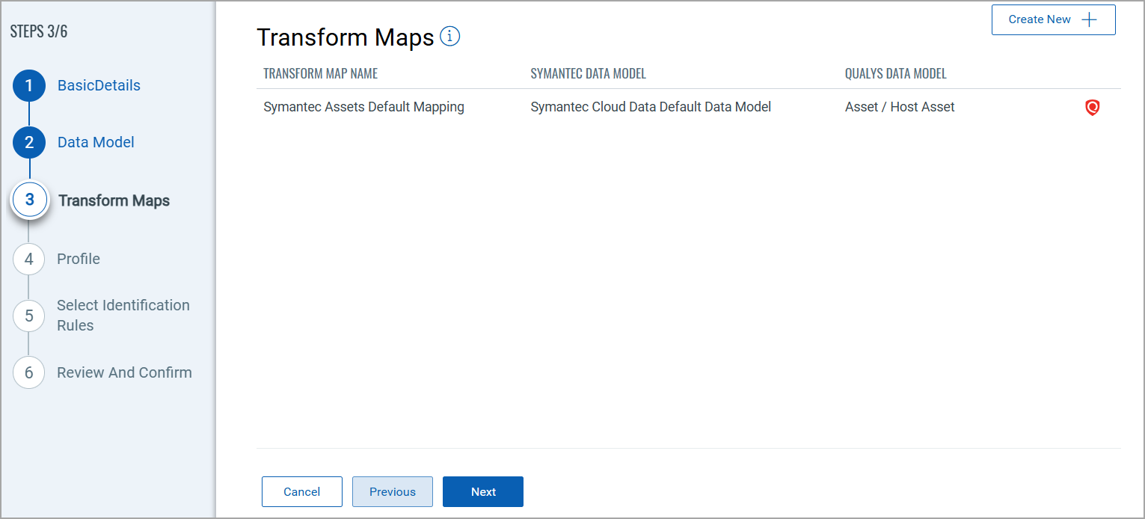Viewport: 1145px width, 519px height.
Task: Click the Transform Map Name column header
Action: pyautogui.click(x=320, y=74)
